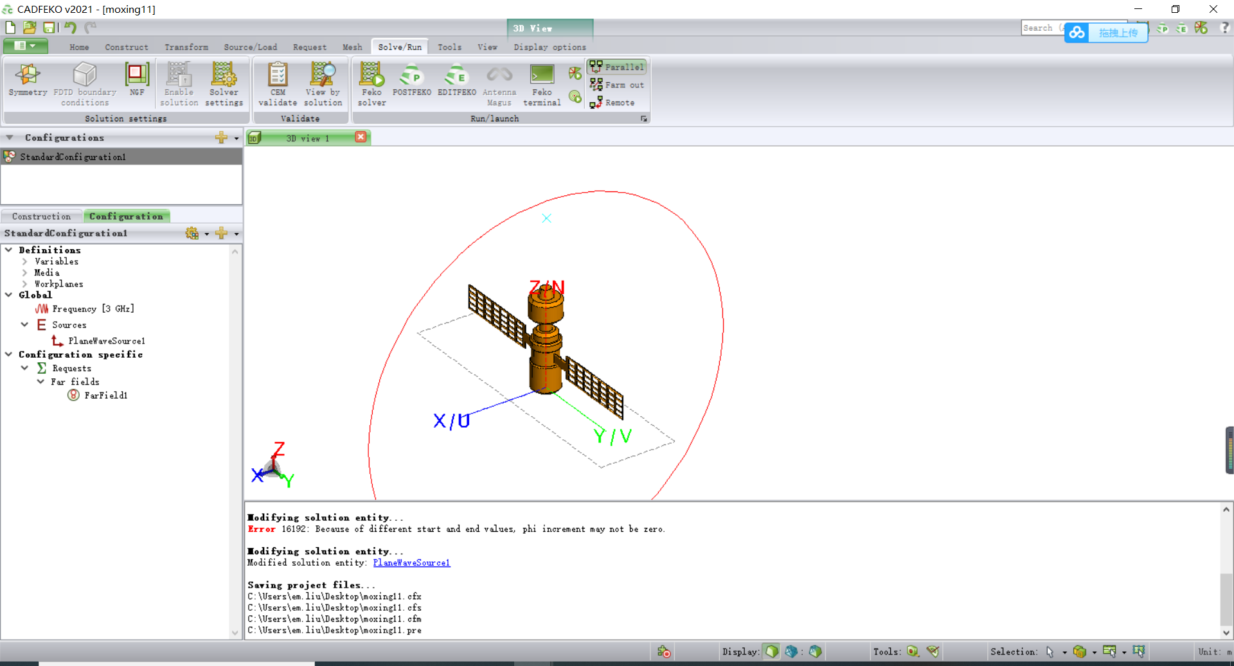Collapse the Definitions tree node
The width and height of the screenshot is (1234, 666).
(x=9, y=250)
